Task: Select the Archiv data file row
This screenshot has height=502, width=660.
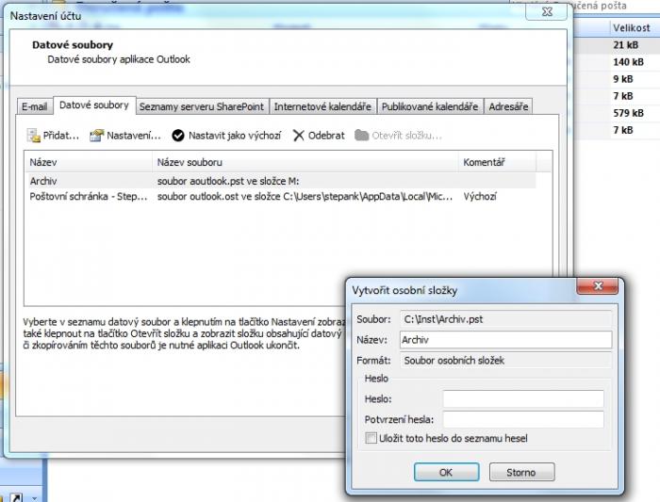Action: pos(44,180)
